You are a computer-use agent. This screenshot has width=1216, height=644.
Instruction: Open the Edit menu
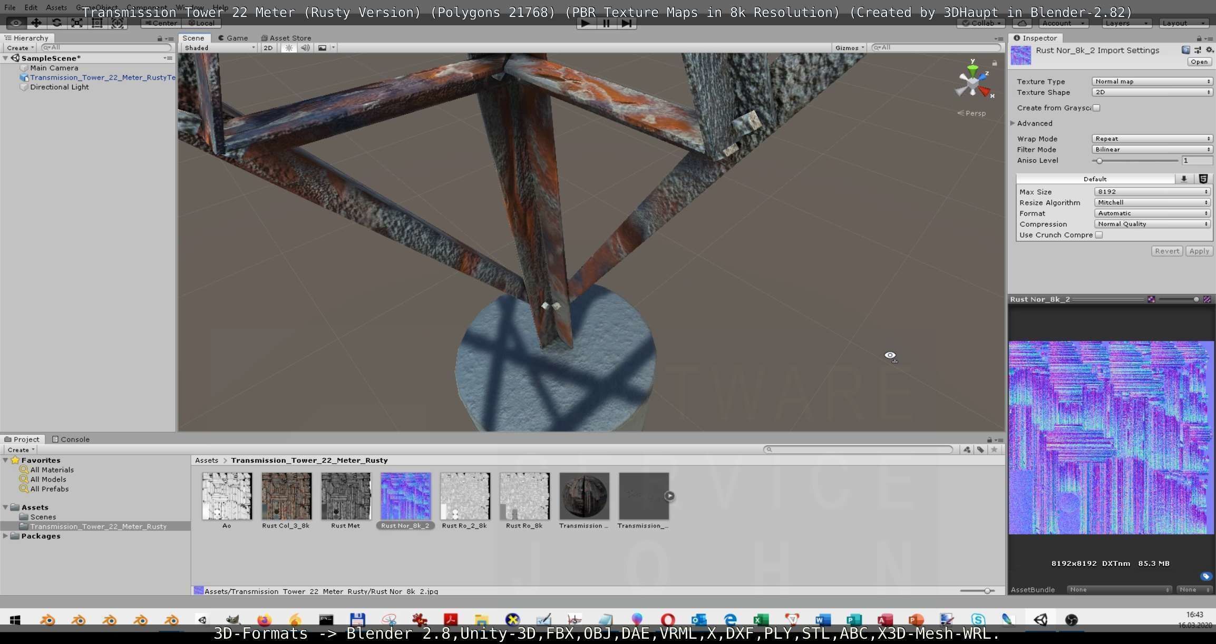tap(31, 7)
